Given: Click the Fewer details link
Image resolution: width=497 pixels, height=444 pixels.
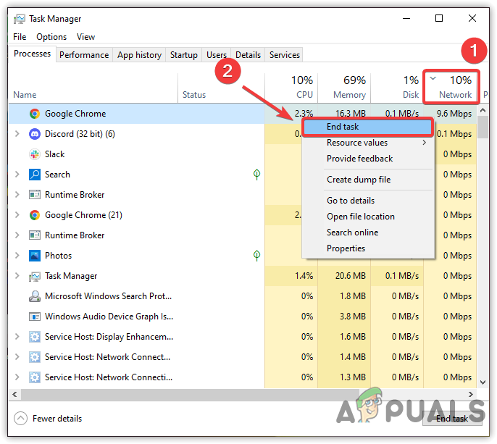Looking at the screenshot, I should [x=57, y=419].
